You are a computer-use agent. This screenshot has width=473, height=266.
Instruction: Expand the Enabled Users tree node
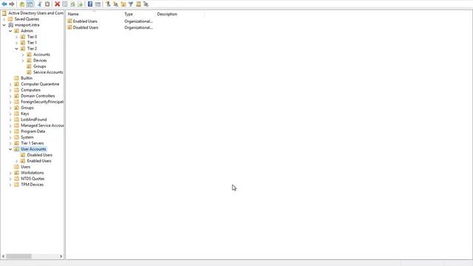[x=16, y=161]
